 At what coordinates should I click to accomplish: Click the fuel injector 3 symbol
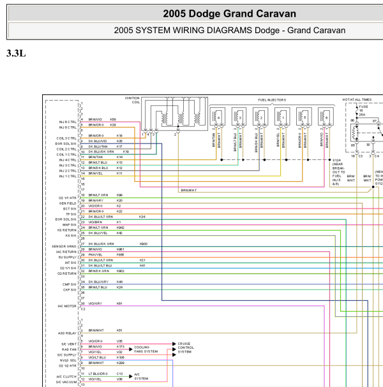(x=239, y=116)
